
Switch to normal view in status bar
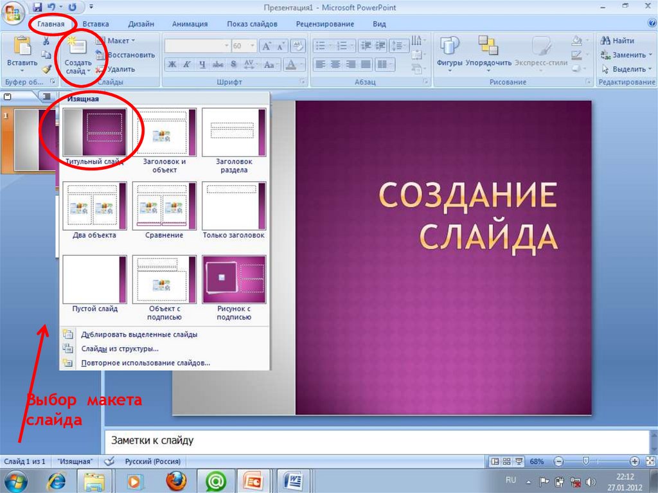(495, 462)
